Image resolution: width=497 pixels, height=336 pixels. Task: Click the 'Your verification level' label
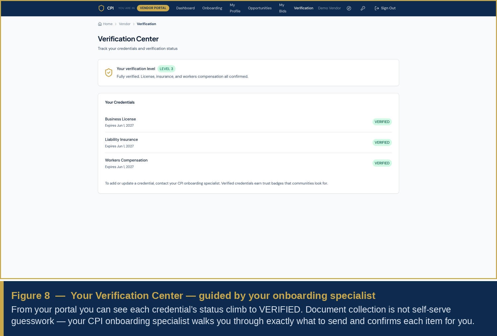pos(136,69)
